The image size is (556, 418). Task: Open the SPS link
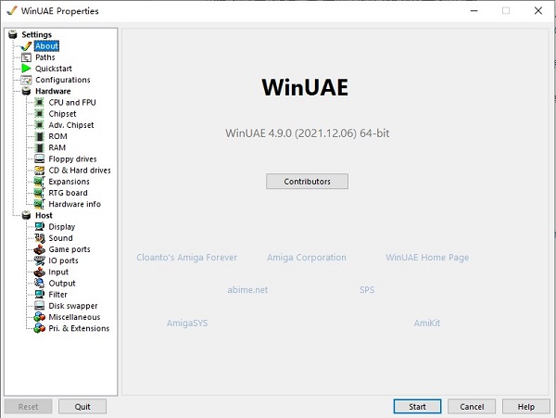[x=367, y=290]
